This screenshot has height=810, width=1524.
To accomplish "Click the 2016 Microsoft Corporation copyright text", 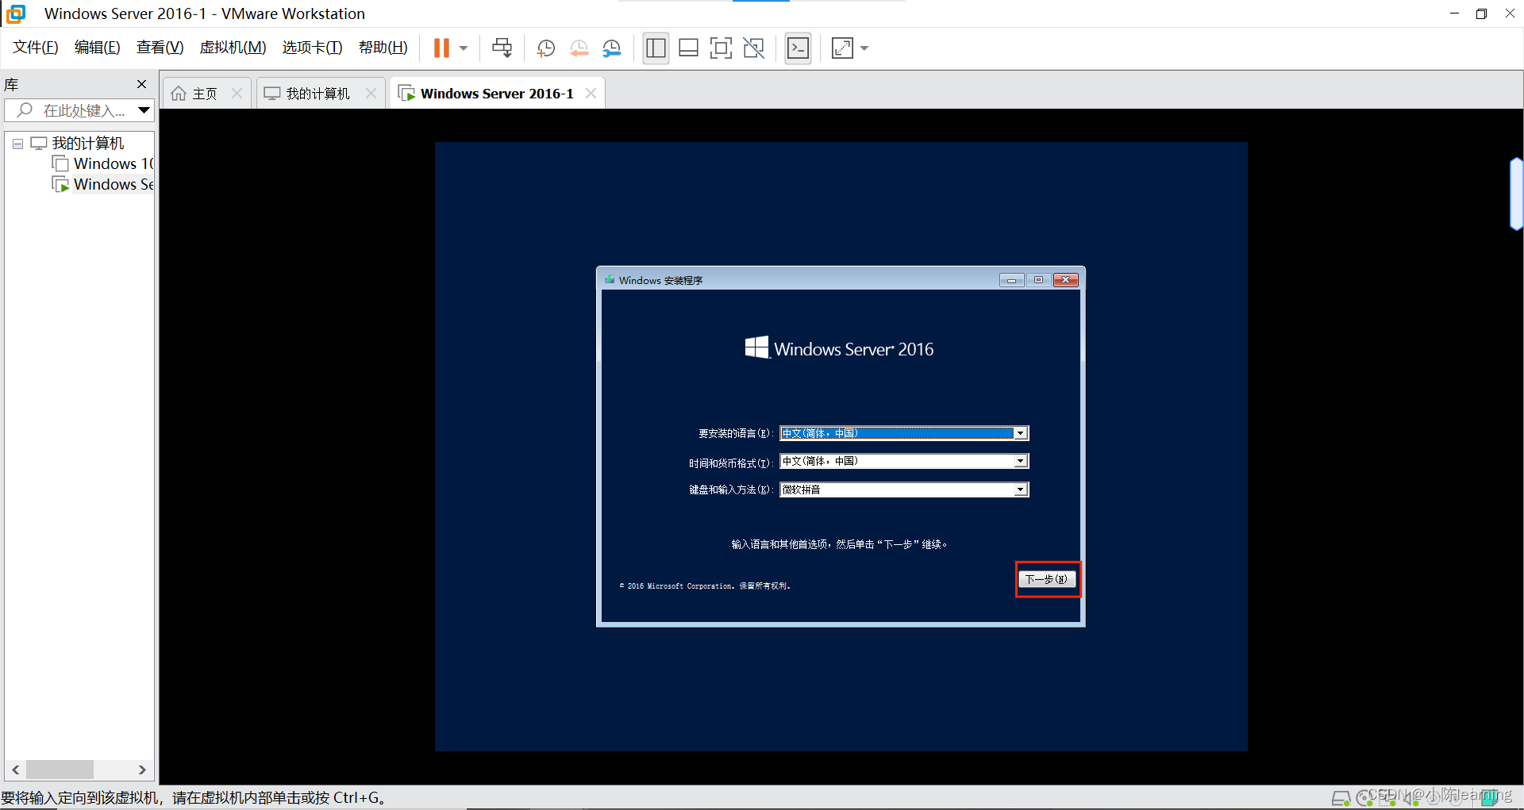I will (x=705, y=586).
